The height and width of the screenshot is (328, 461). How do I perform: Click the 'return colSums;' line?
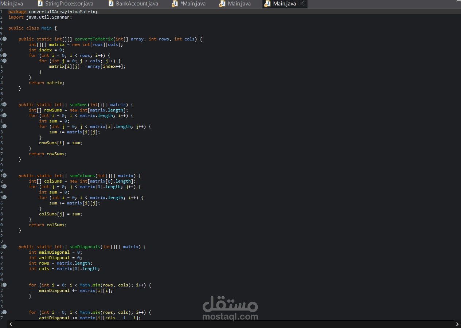(x=48, y=225)
